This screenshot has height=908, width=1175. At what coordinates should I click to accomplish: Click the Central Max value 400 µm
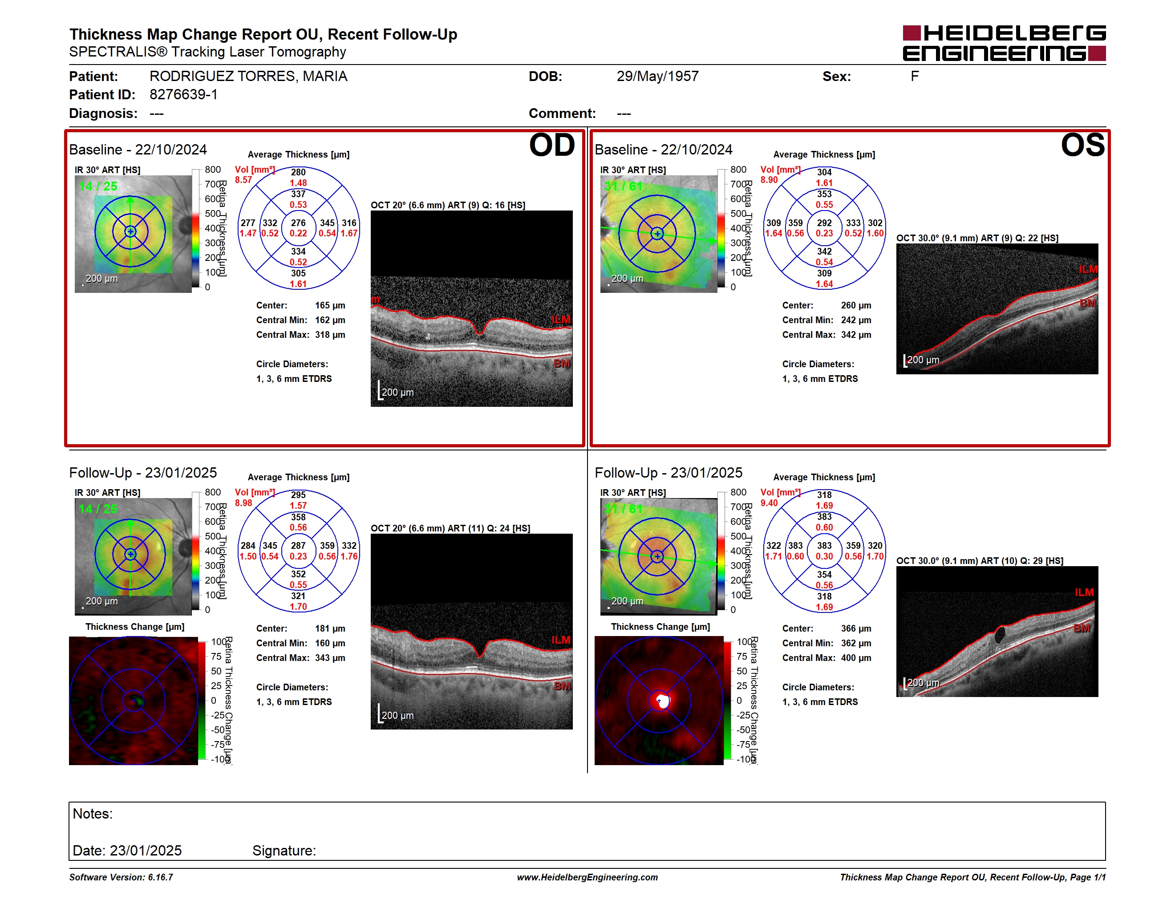[x=856, y=658]
